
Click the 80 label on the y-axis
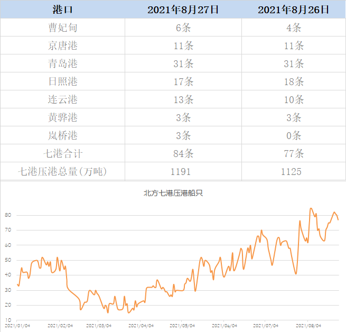pyautogui.click(x=8, y=215)
